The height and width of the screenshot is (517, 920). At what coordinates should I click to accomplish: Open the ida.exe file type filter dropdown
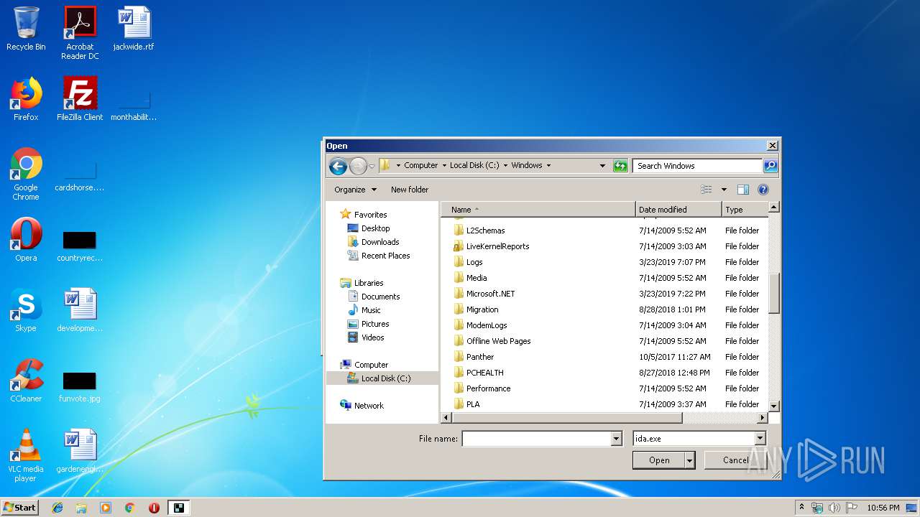pos(760,439)
